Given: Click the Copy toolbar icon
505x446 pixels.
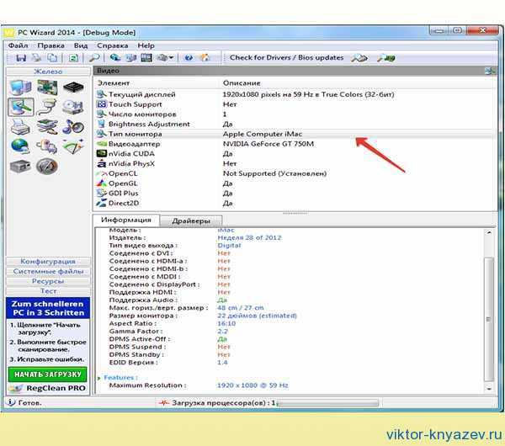Looking at the screenshot, I should (x=52, y=58).
